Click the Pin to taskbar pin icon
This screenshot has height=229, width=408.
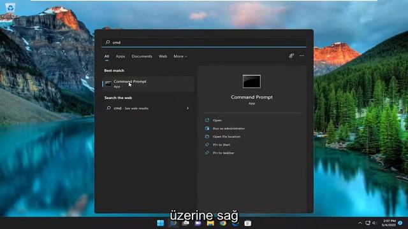[207, 153]
